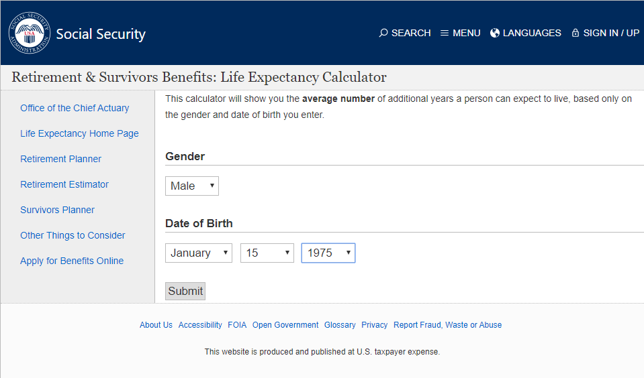Visit Other Things to Consider

(73, 235)
